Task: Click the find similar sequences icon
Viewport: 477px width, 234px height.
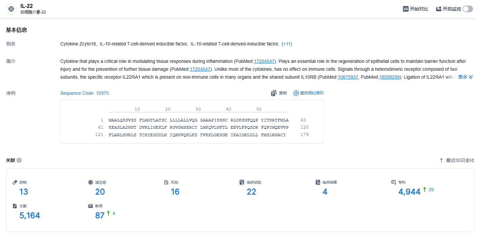Action: tap(296, 93)
